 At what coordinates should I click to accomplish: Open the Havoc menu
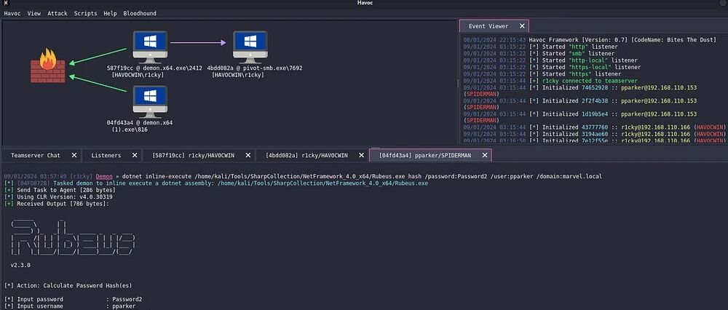pyautogui.click(x=12, y=13)
